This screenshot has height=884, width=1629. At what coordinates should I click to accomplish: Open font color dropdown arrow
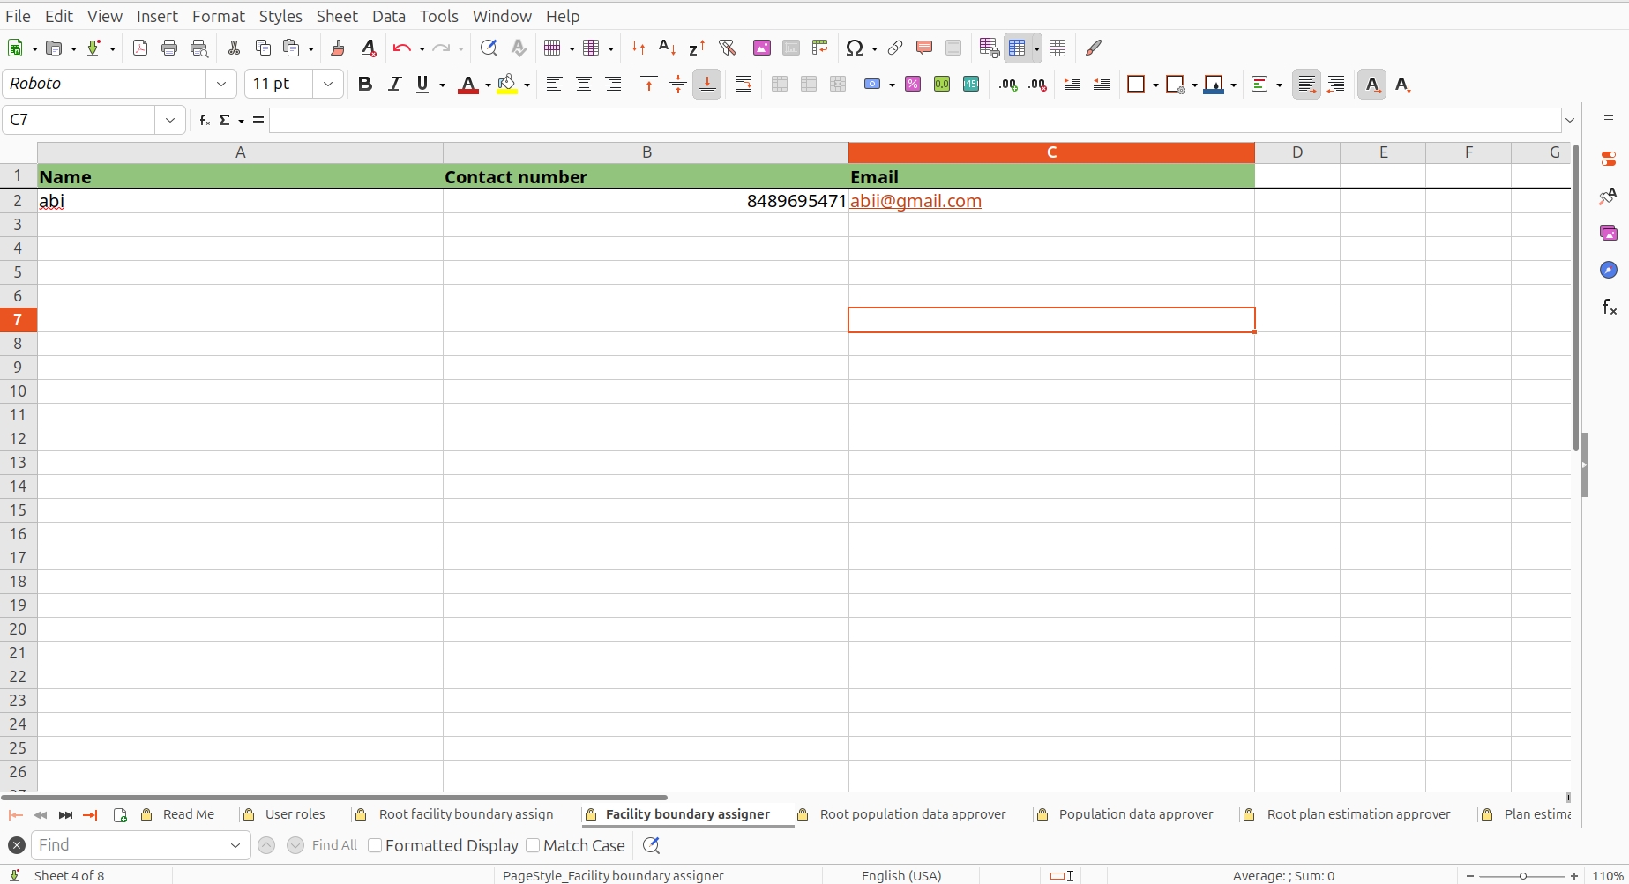coord(488,85)
